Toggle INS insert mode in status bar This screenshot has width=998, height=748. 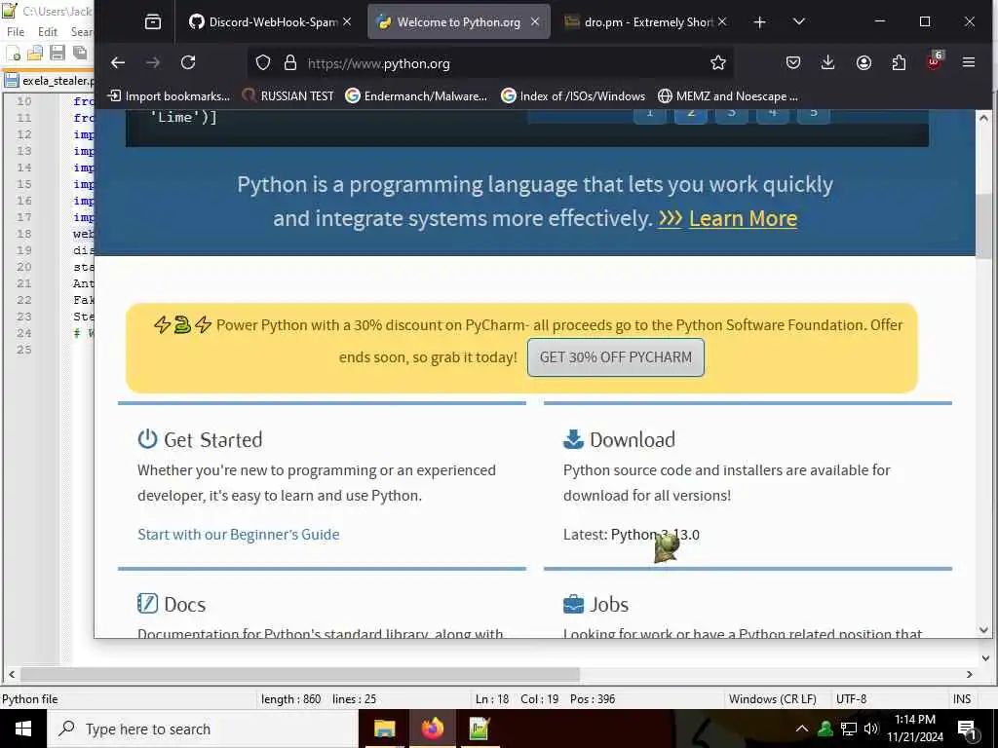(x=962, y=699)
